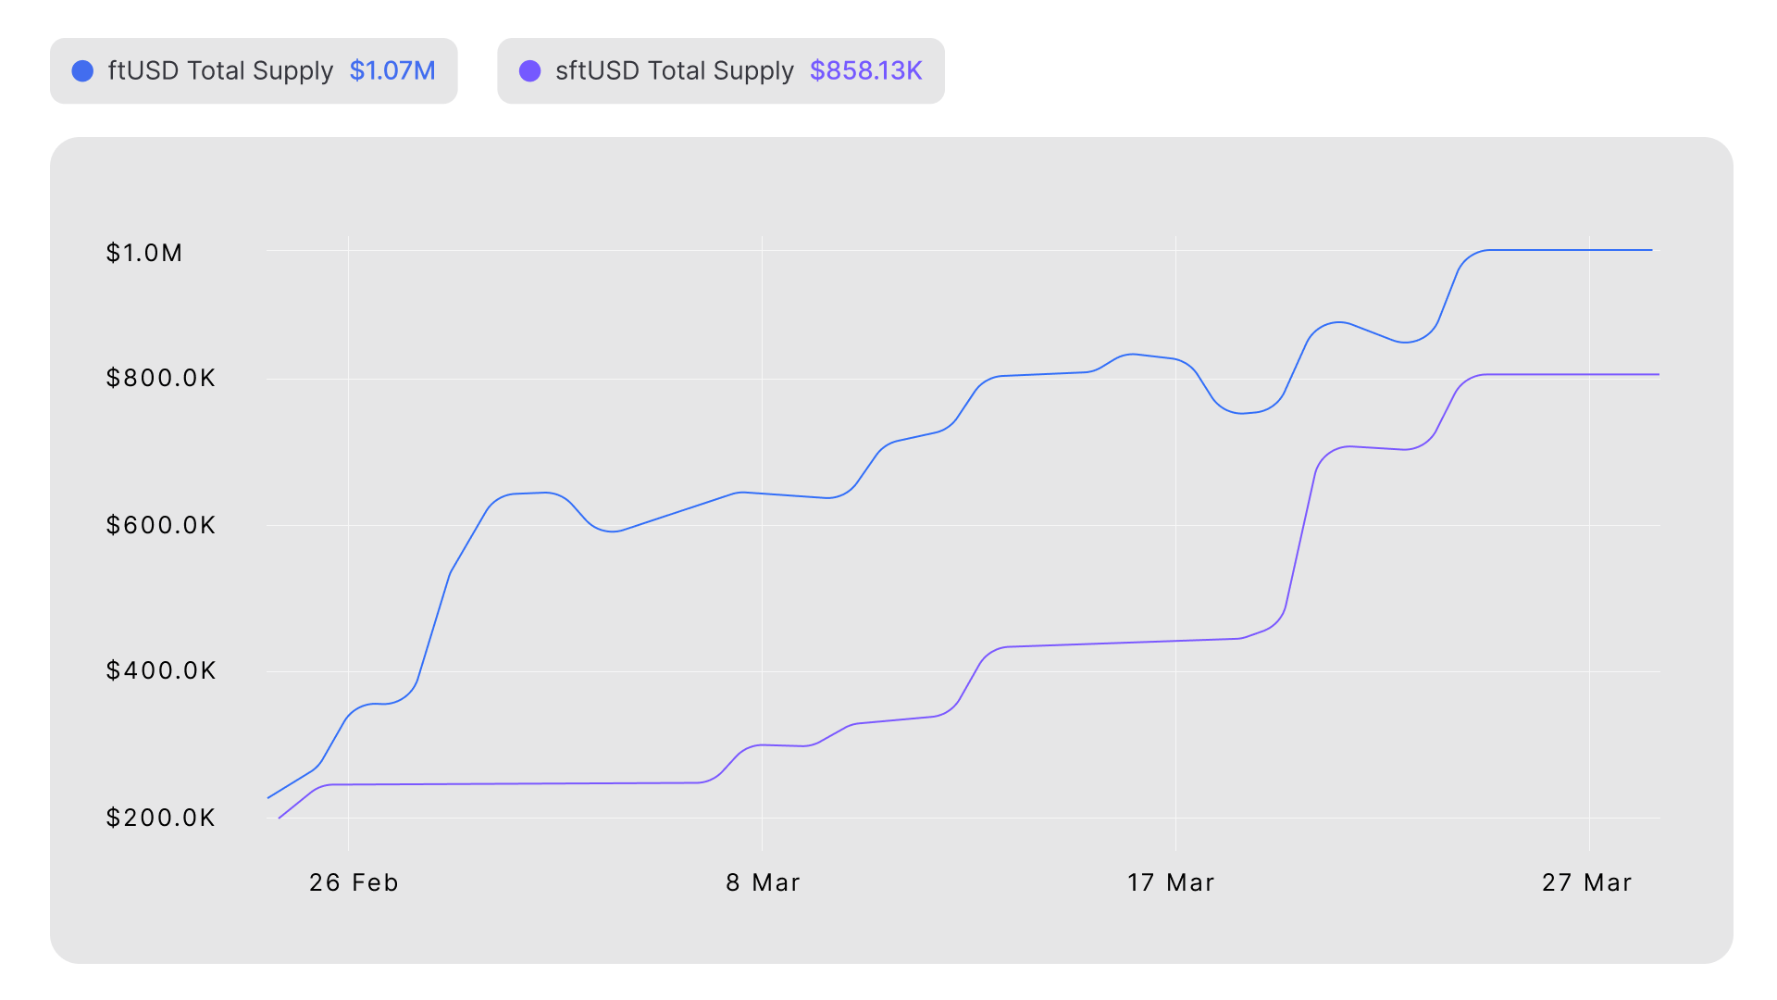
Task: Click the 26 Feb x-axis label
Action: point(354,882)
